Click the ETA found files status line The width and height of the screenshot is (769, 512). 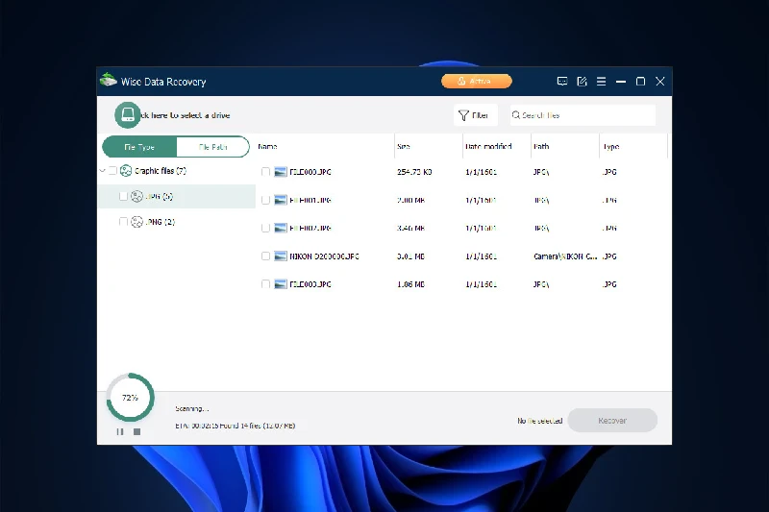[x=235, y=426]
